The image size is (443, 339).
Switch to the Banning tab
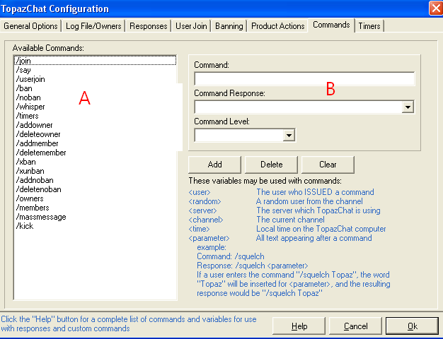coord(229,26)
